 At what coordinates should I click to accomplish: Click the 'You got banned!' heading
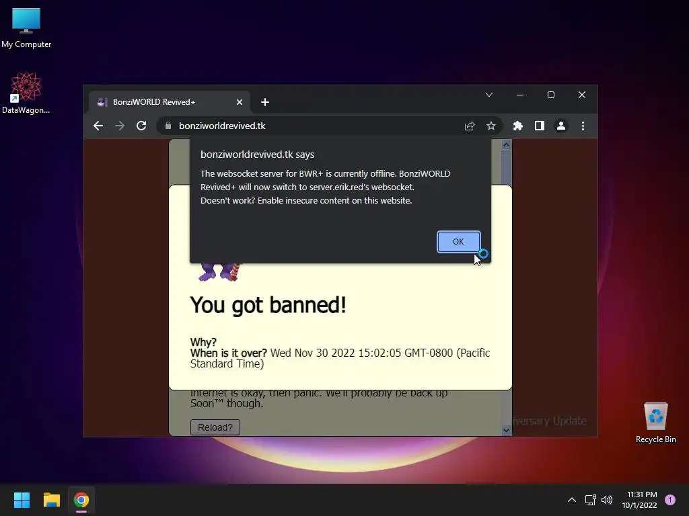[x=268, y=304]
